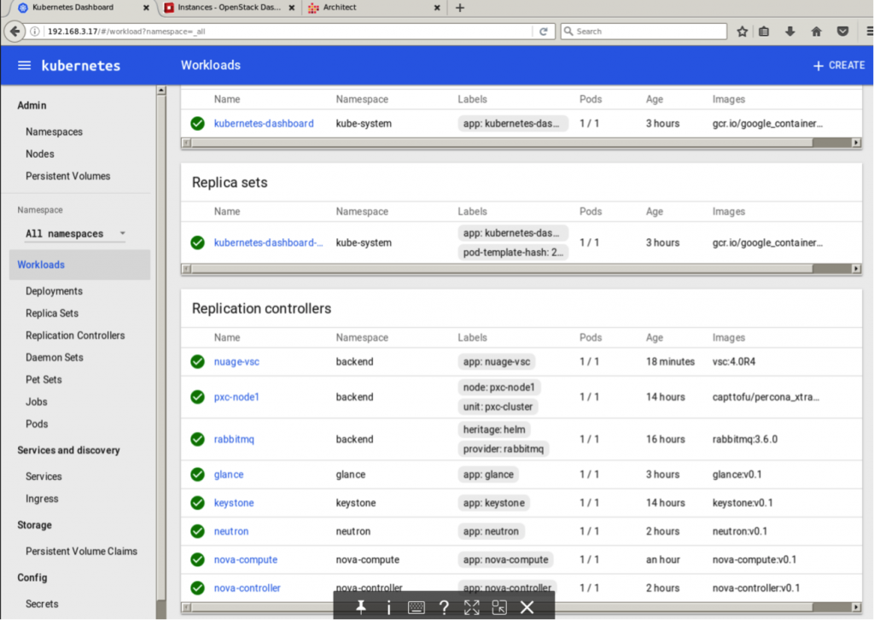Reload the page with the refresh icon

coord(544,32)
